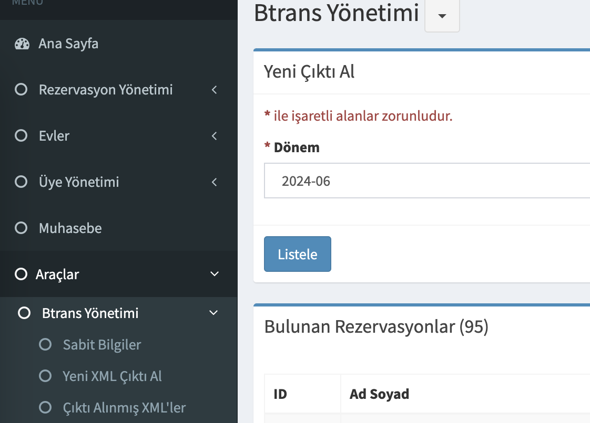The height and width of the screenshot is (423, 590).
Task: Click the icon next to Çıktı Alınmış XML'ler
Action: pos(45,407)
